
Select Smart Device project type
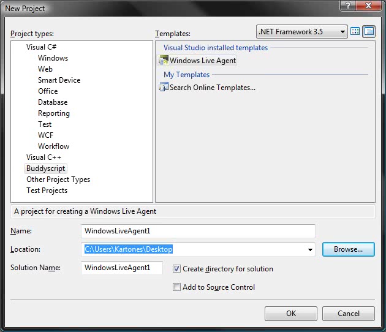click(59, 80)
